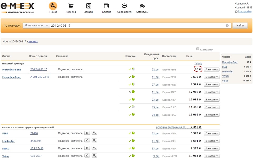
Task: Open gears icon for the SWAG row
Action: point(94,148)
